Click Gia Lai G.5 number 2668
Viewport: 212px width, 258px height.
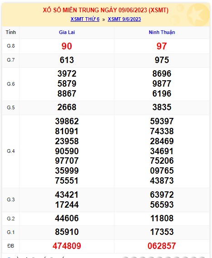tap(67, 107)
